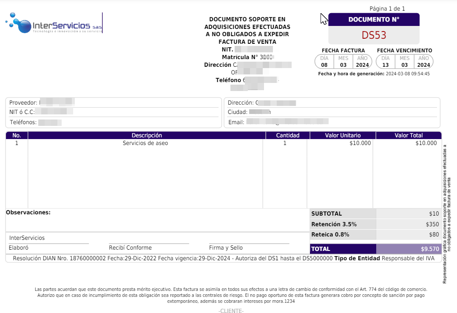Click the FECHA FACTURA day value 08
Screen dimensions: 457x313
pyautogui.click(x=324, y=65)
